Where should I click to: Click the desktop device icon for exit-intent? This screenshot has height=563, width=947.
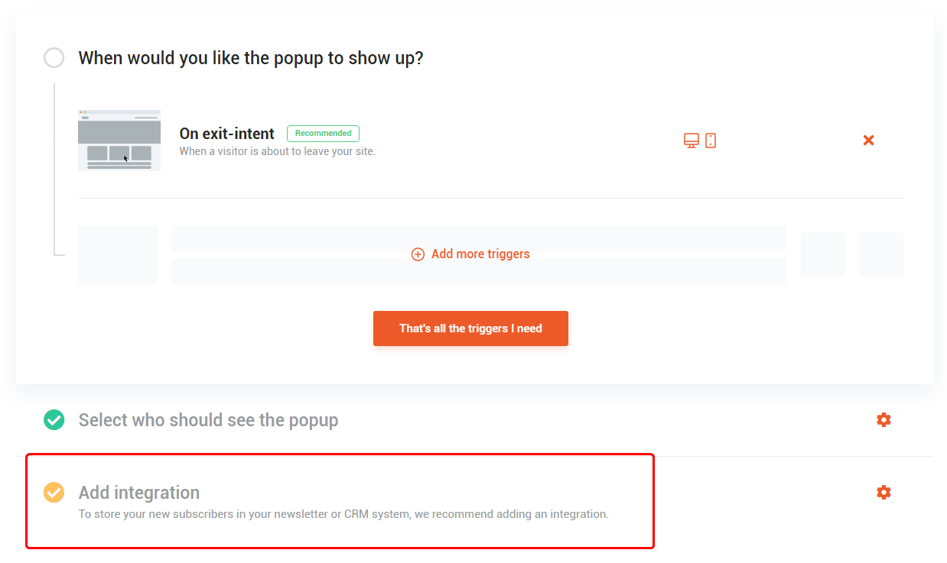[x=691, y=141]
